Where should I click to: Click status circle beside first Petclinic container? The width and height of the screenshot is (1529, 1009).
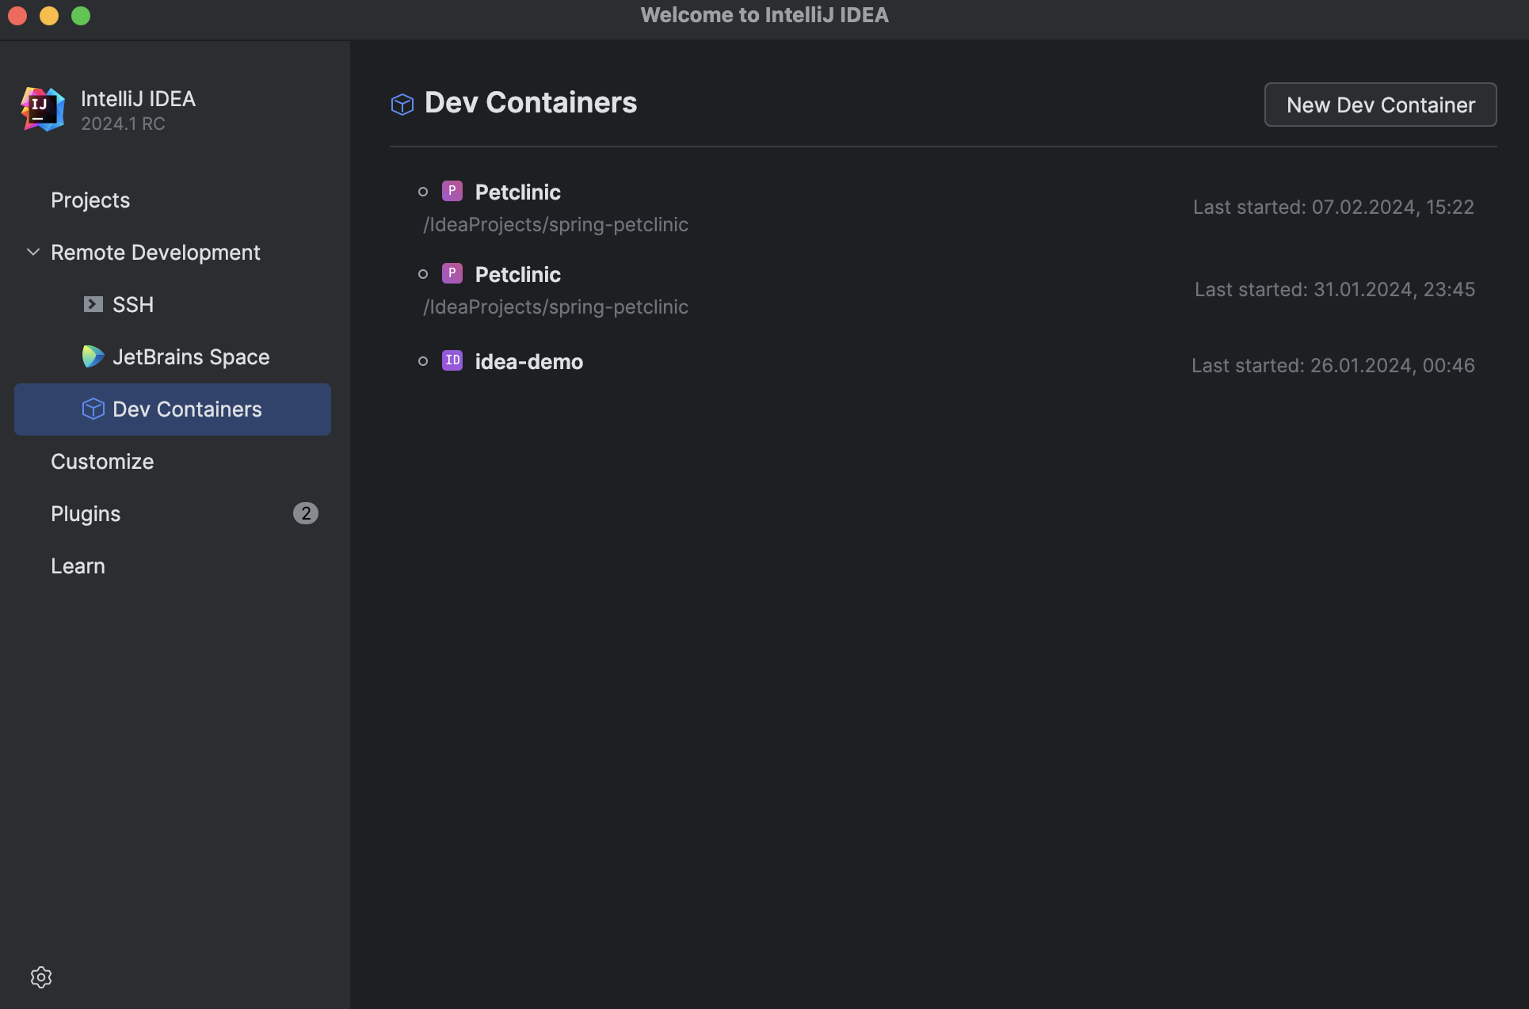(424, 190)
